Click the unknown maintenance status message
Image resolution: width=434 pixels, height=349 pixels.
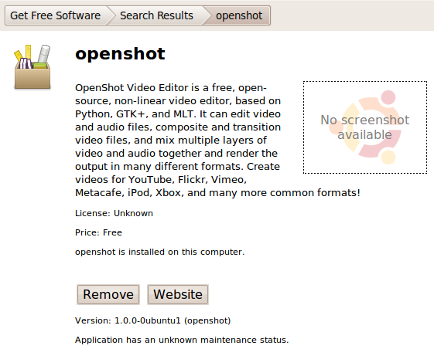coord(182,340)
